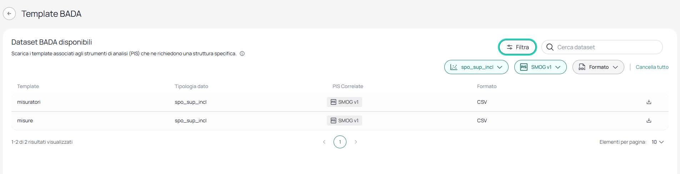
Task: Open the SMOG v1 filter dropdown
Action: 540,67
